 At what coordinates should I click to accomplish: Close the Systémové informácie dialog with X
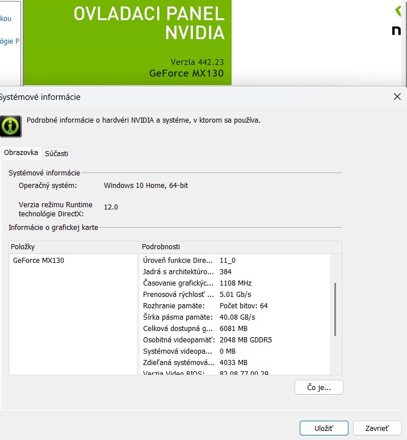tap(397, 97)
